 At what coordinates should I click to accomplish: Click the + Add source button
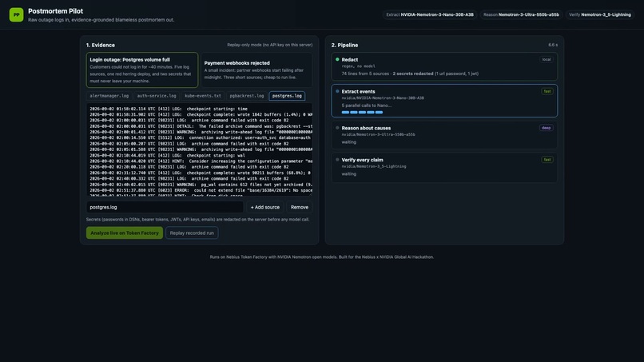pyautogui.click(x=265, y=207)
